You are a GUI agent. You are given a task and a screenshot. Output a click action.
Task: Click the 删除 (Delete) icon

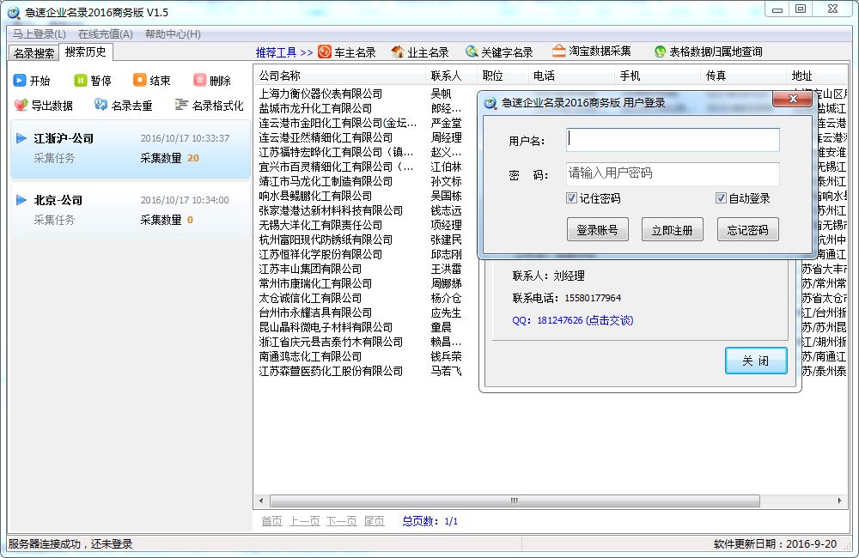point(200,81)
